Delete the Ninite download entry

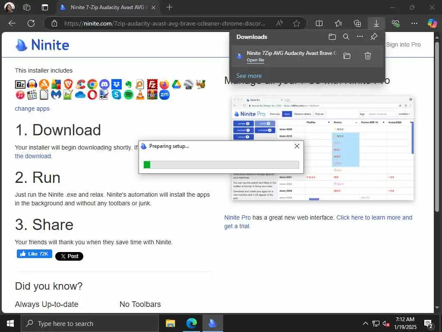[x=368, y=56]
